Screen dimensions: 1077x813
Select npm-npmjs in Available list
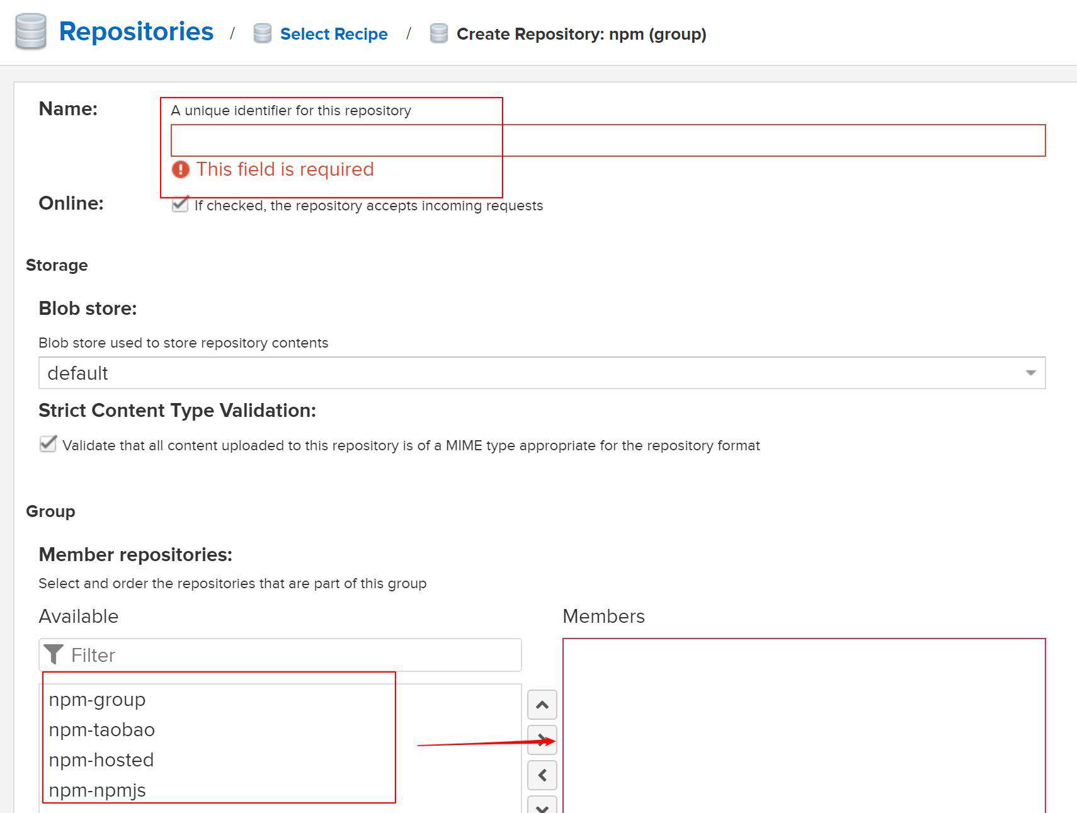(280, 790)
